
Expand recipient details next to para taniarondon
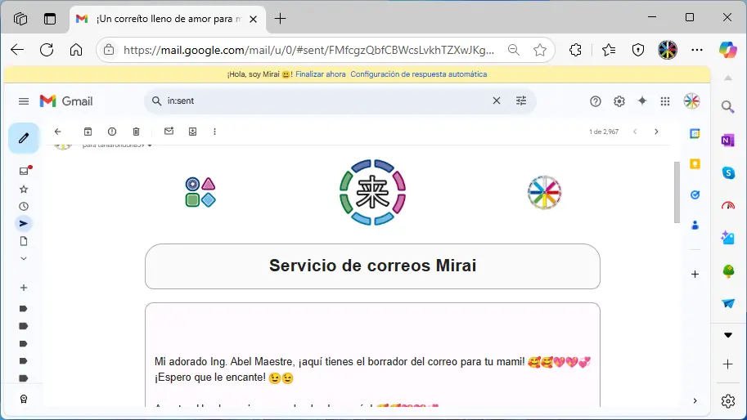point(150,145)
